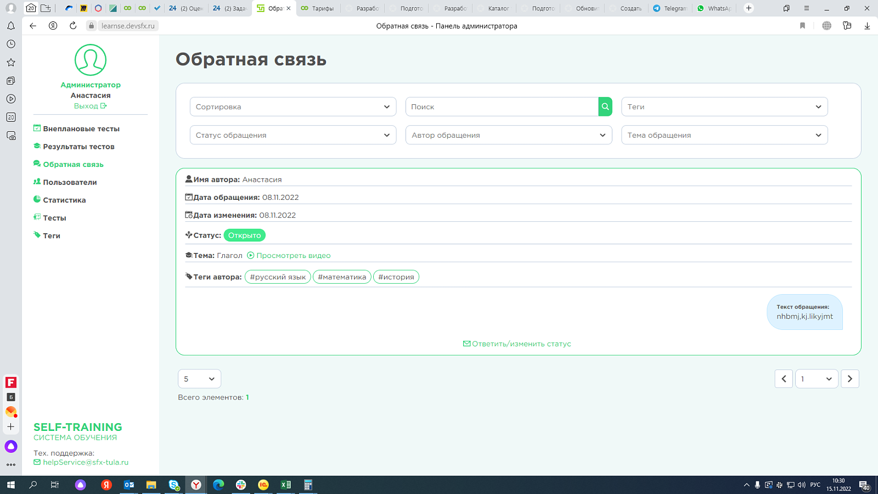Open File Explorer from taskbar
Image resolution: width=878 pixels, height=494 pixels.
151,485
